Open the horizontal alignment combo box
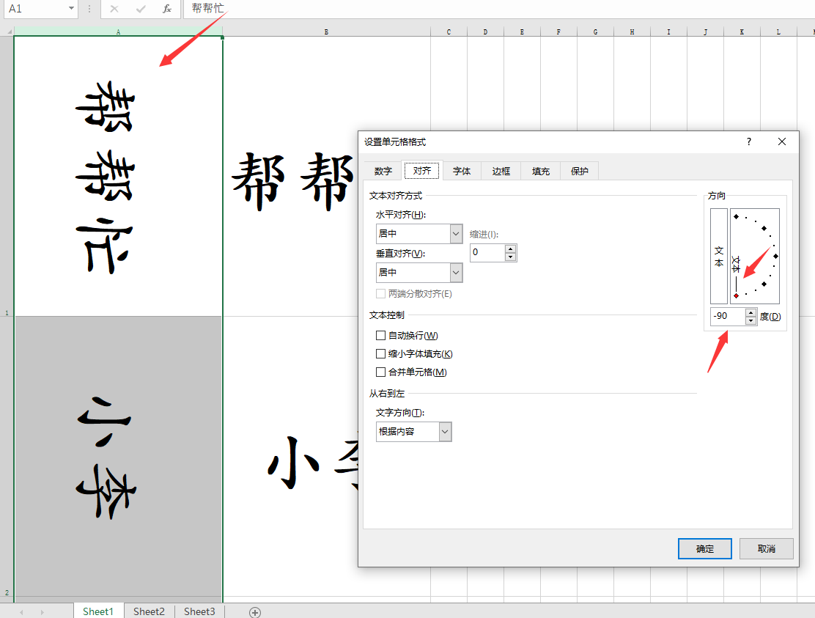 pyautogui.click(x=419, y=234)
